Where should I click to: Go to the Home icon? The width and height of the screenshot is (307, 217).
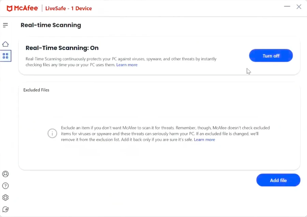point(5,44)
